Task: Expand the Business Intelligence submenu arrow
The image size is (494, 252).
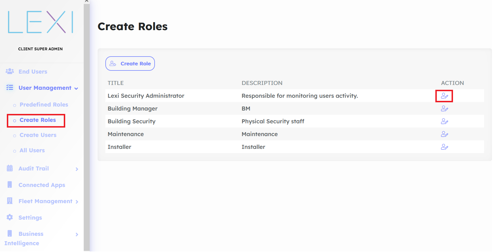Action: tap(77, 235)
